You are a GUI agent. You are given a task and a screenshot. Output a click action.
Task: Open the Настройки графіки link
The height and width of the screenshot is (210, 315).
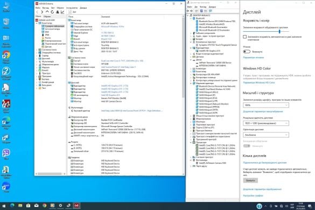point(253,195)
